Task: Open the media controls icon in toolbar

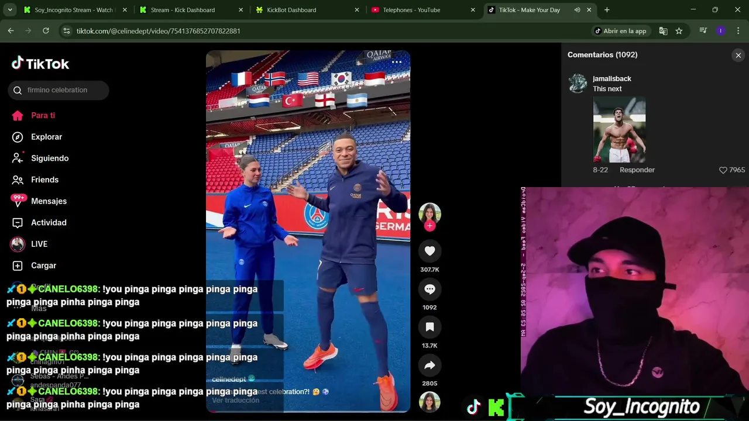Action: pyautogui.click(x=703, y=31)
